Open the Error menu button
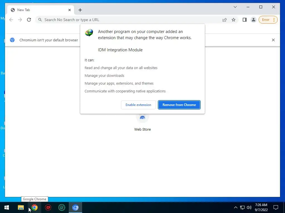The image size is (285, 213). click(x=268, y=20)
